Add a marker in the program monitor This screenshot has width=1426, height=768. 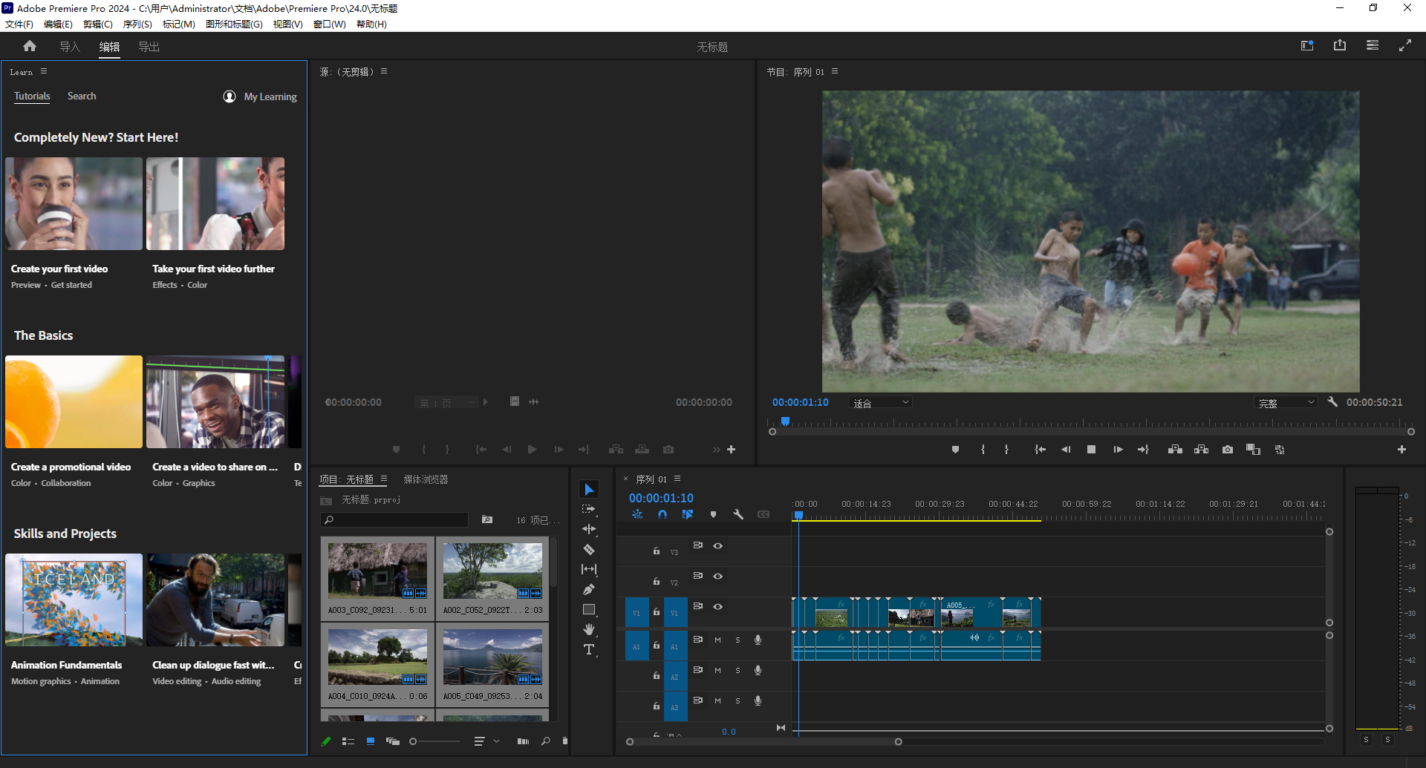coord(955,449)
